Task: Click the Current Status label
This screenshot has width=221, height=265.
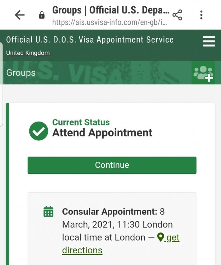Action: click(x=81, y=122)
